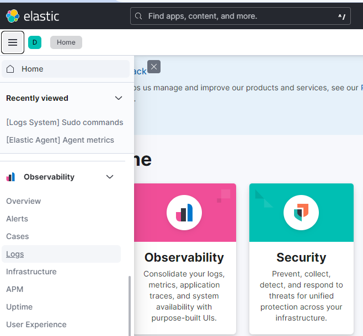The height and width of the screenshot is (336, 363).
Task: Dismiss the banner with the X button
Action: [x=154, y=67]
